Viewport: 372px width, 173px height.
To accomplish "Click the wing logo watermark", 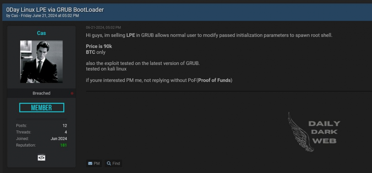I will [296, 131].
